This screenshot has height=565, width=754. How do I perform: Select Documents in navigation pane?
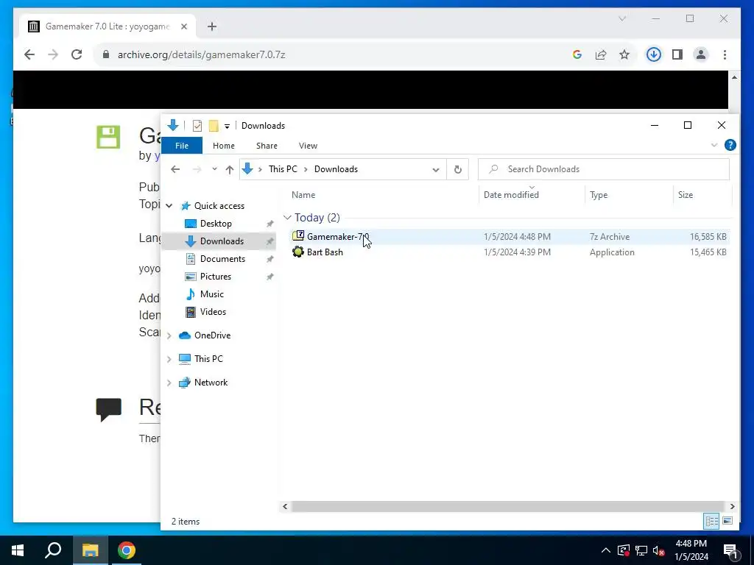[x=222, y=259]
